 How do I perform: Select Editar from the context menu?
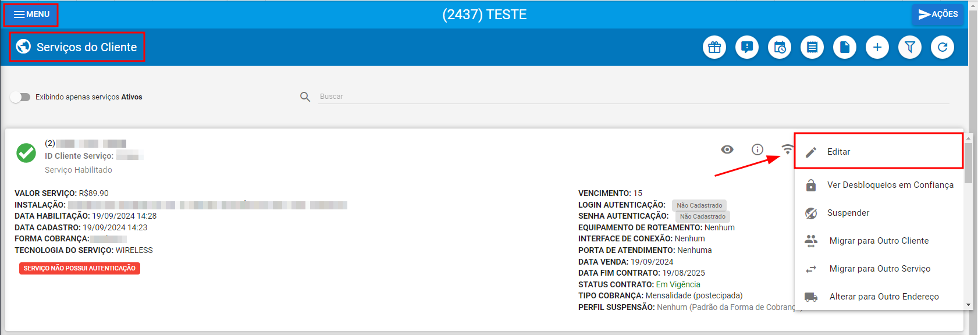[x=879, y=152]
